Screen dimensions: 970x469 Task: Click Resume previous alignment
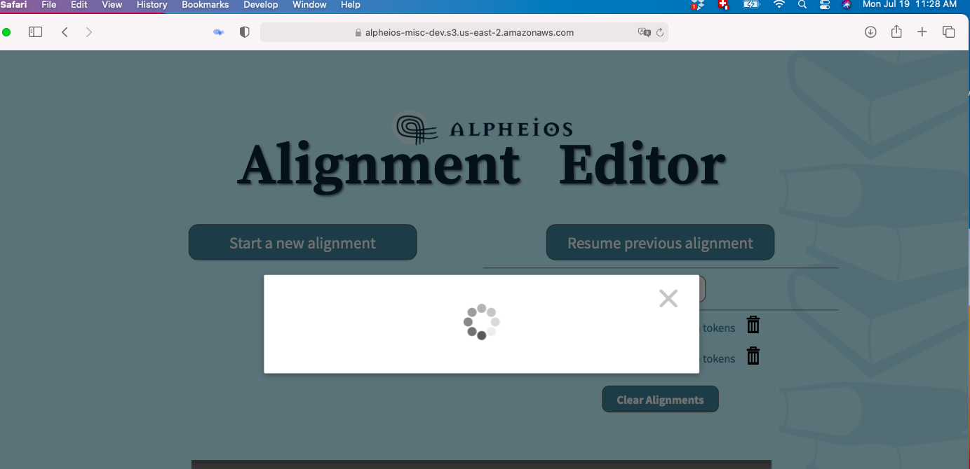[659, 242]
